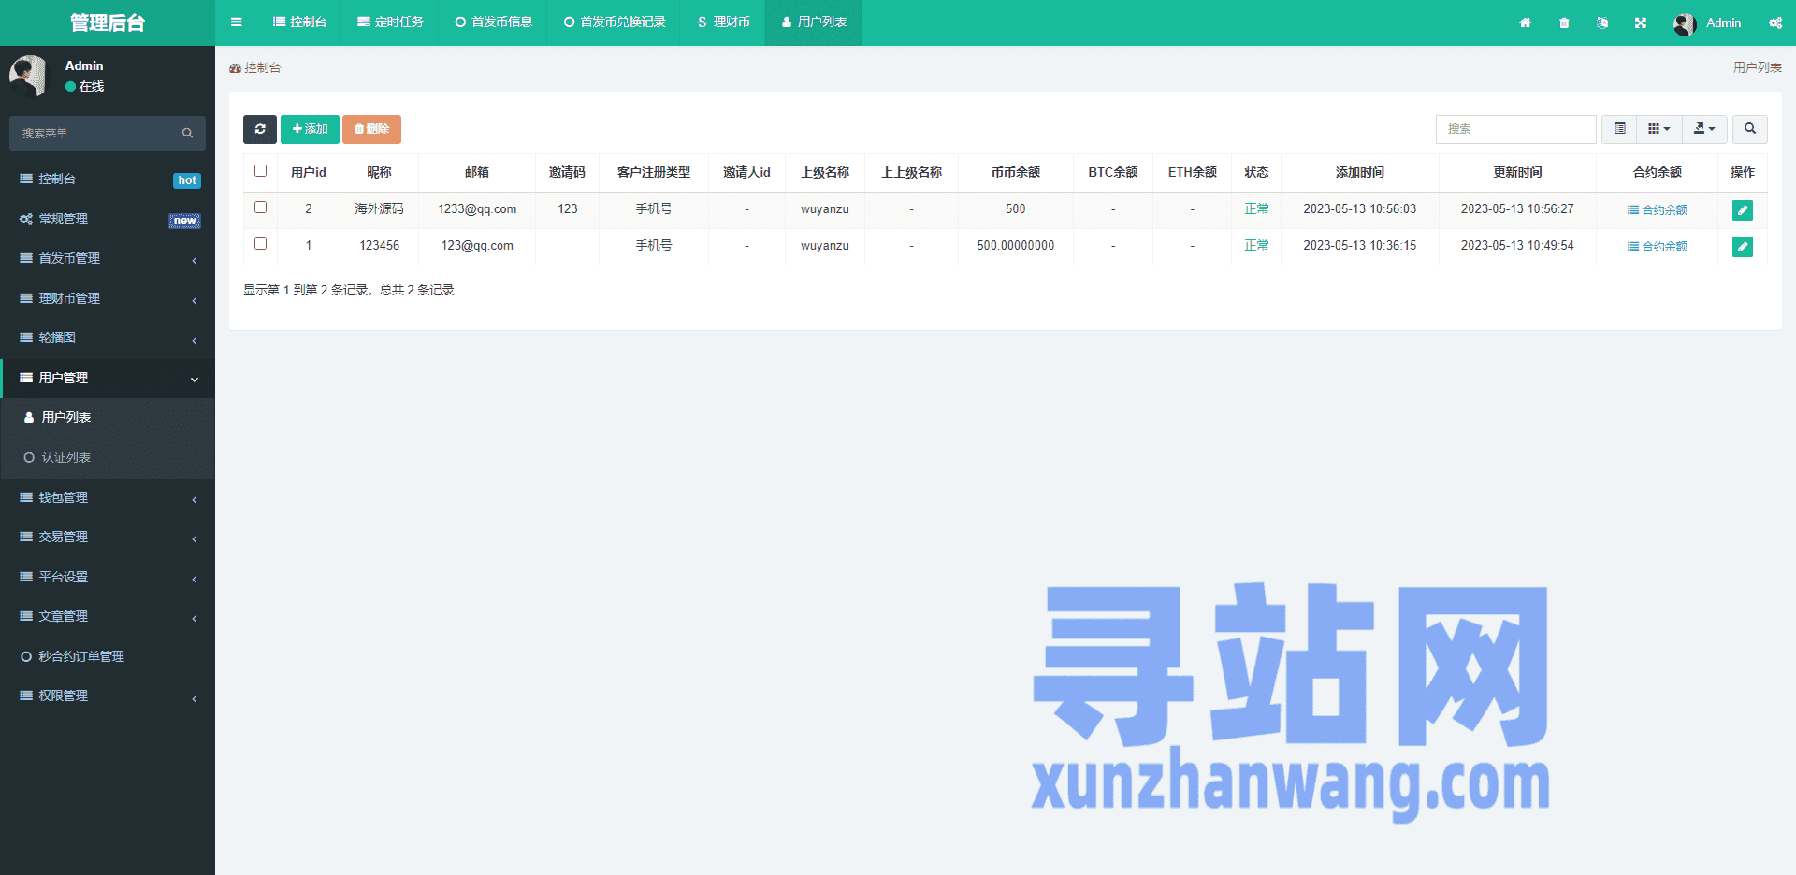Click the home icon in top bar

coord(1525,22)
